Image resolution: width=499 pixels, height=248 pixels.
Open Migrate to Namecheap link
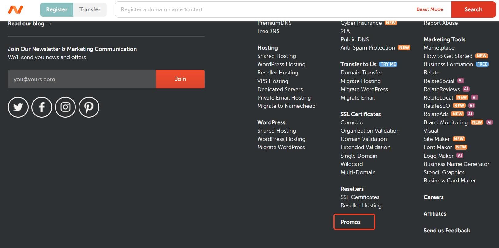(x=286, y=106)
